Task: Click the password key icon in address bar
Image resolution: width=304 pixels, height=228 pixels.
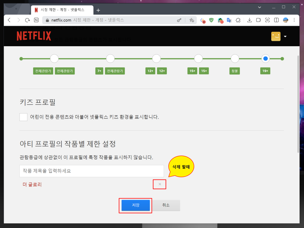Action: click(x=179, y=20)
